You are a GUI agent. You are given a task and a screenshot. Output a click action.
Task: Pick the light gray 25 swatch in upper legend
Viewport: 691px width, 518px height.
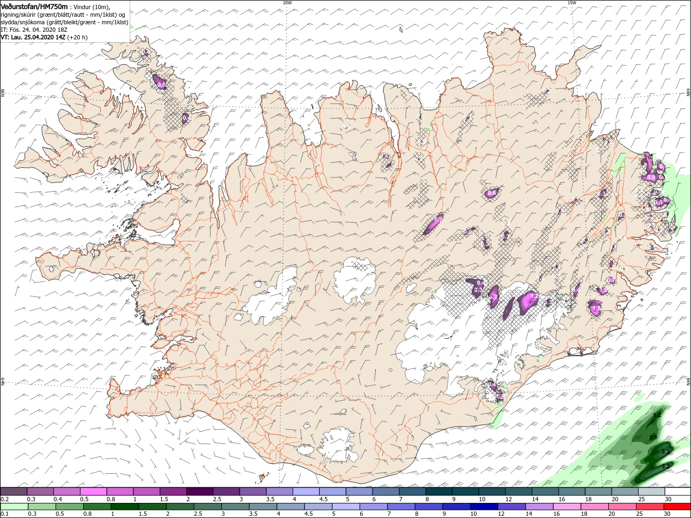[652, 491]
